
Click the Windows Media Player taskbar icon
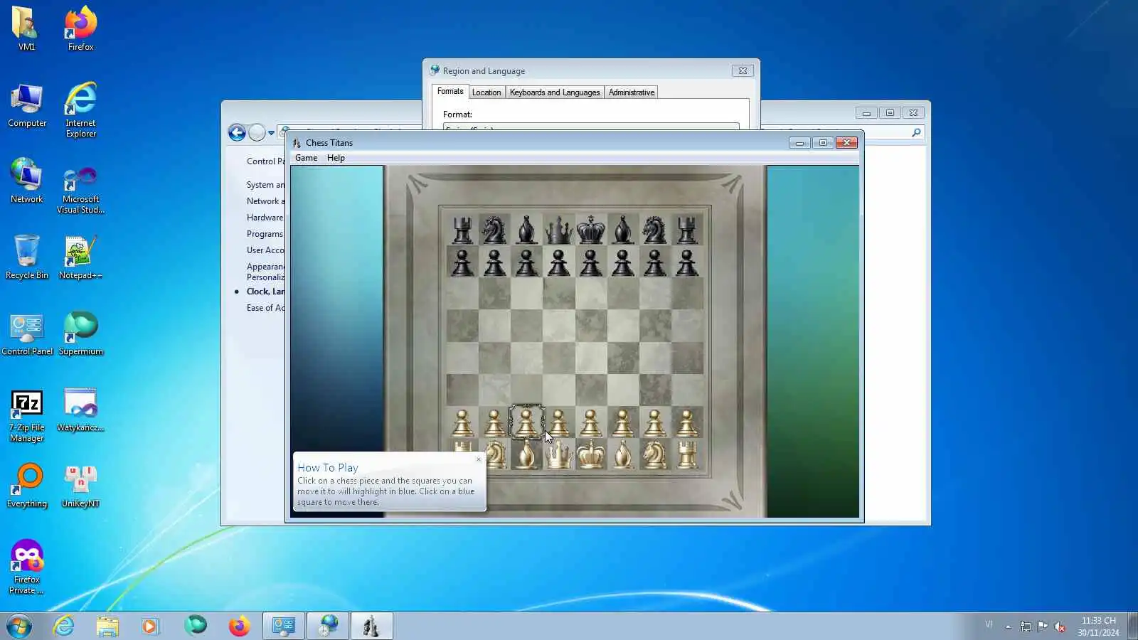pyautogui.click(x=150, y=626)
